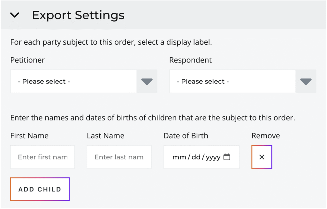Click the Last Name label
Viewport: 327px width, 209px height.
pos(105,136)
